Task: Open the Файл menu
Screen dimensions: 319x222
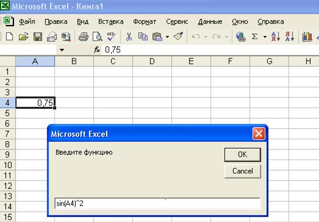Action: (x=27, y=21)
